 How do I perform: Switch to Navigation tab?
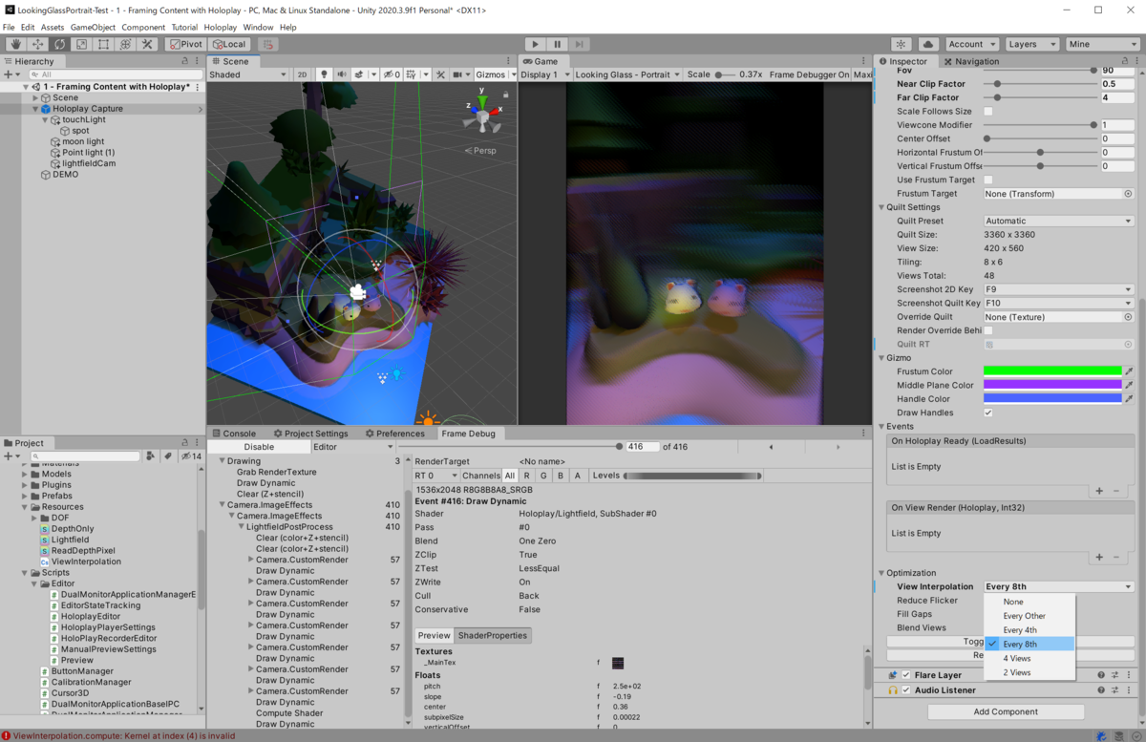click(971, 61)
